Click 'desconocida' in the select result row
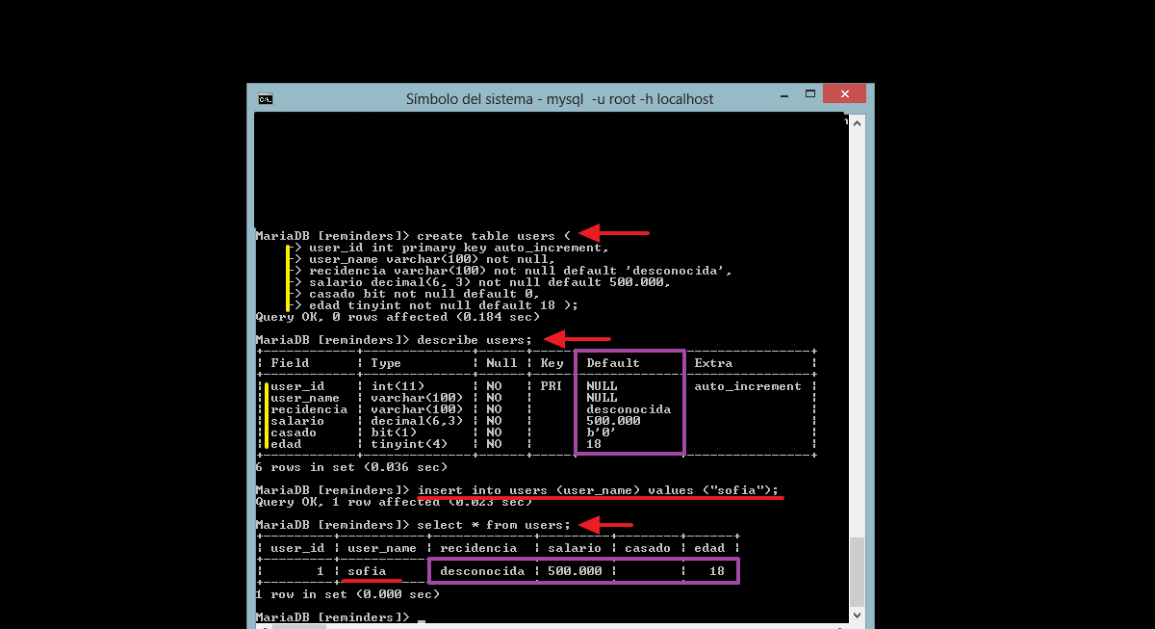Screen dimensions: 1155x629 click(x=481, y=571)
